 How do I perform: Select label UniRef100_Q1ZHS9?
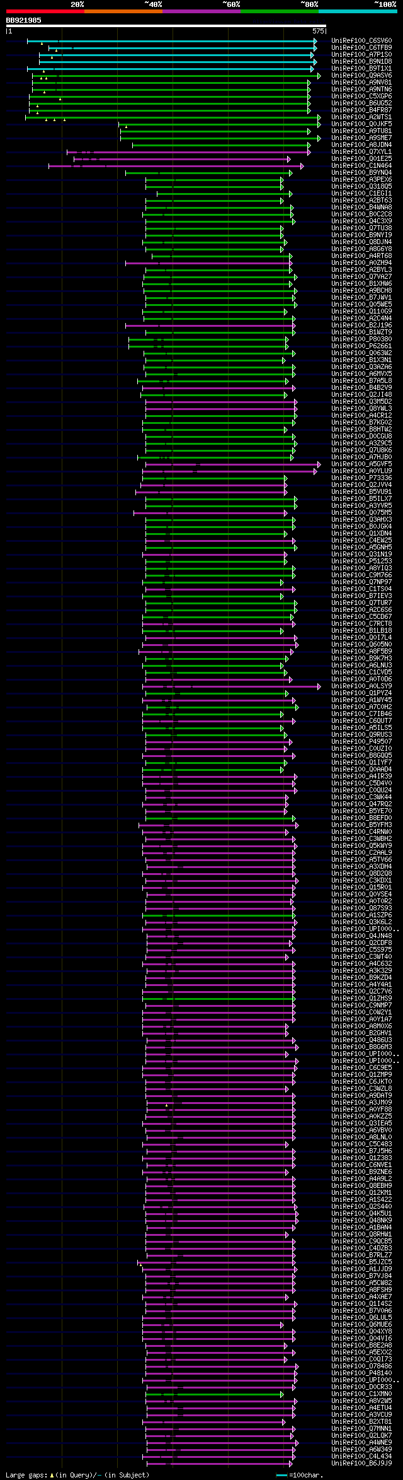[361, 999]
